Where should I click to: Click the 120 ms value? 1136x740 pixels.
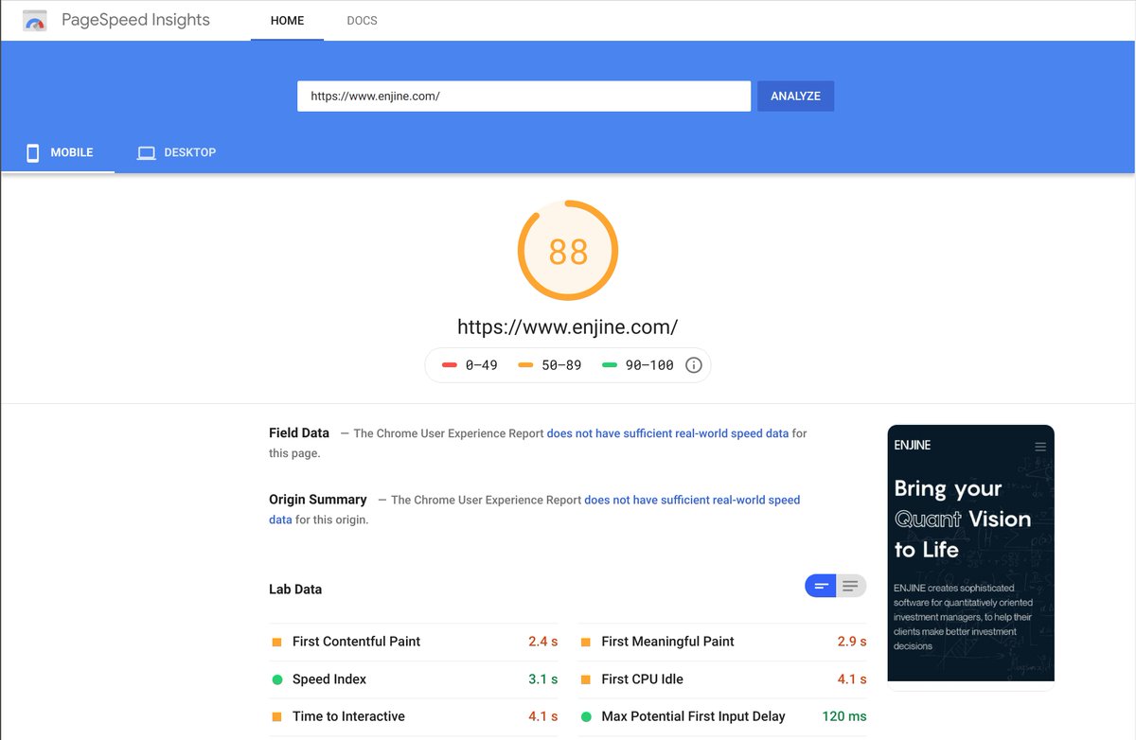coord(844,716)
